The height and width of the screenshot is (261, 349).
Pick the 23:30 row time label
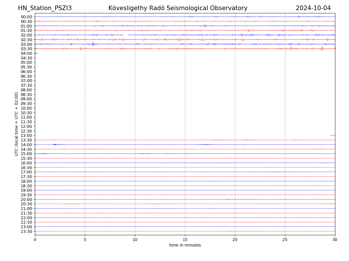[26, 231]
